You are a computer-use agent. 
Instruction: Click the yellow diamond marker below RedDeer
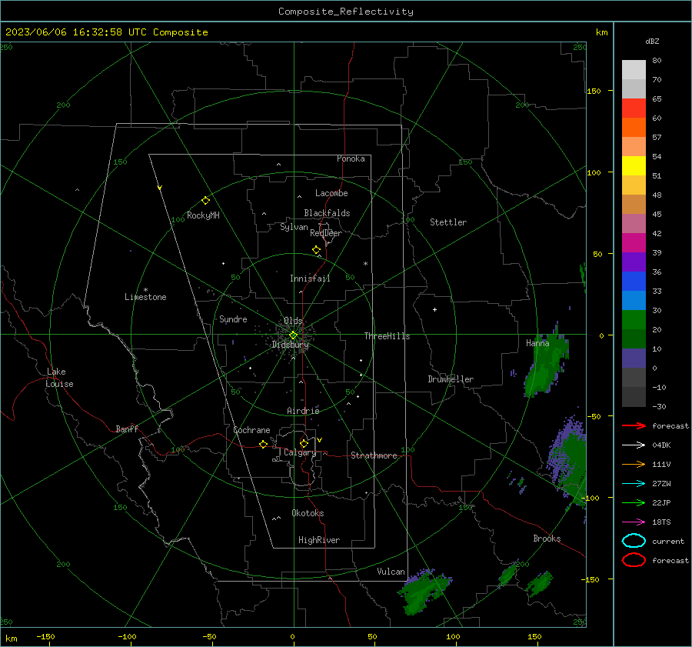point(316,250)
